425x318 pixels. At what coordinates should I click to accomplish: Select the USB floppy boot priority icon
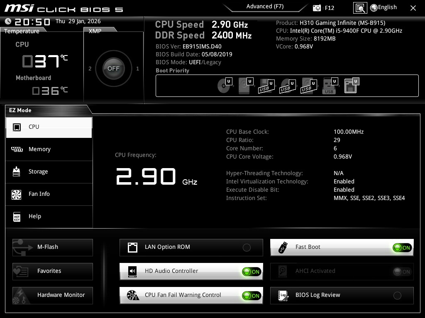click(x=267, y=86)
